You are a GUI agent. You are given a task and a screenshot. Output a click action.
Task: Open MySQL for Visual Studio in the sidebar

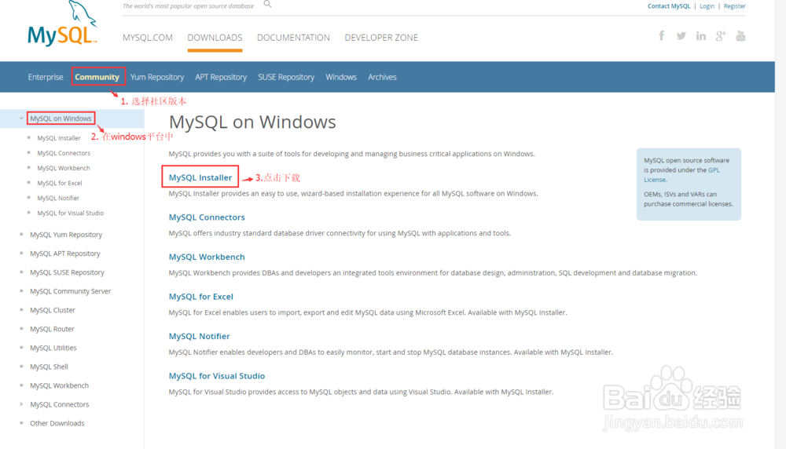tap(70, 214)
